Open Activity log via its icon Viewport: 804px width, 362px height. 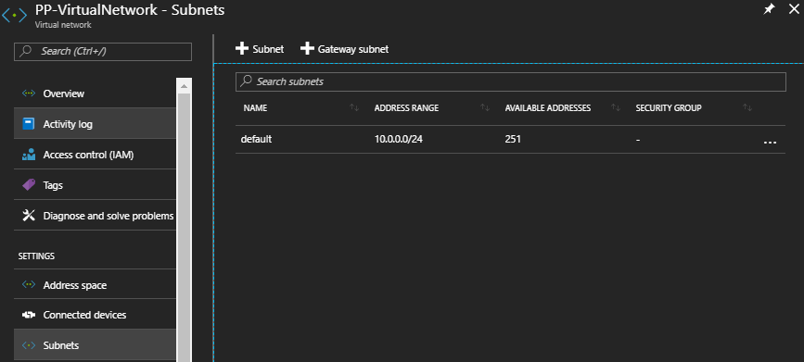[28, 124]
